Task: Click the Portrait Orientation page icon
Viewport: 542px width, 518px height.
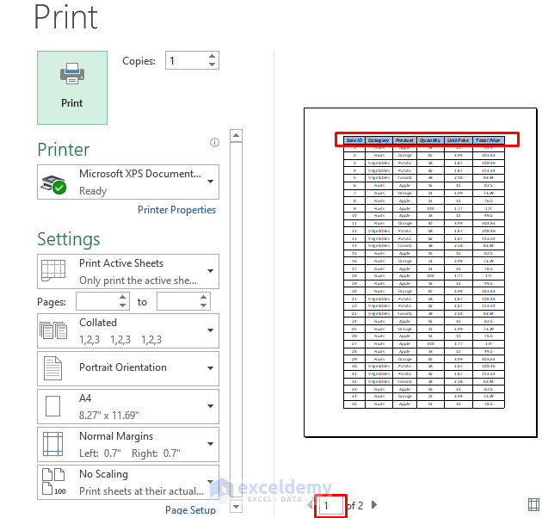Action: click(52, 368)
